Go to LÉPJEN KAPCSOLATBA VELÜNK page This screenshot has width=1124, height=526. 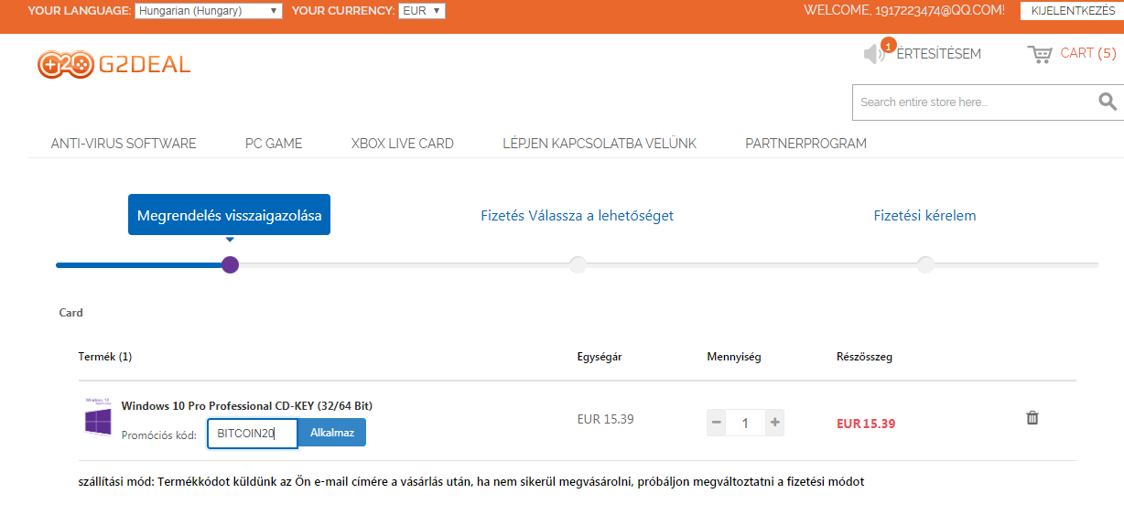tap(600, 144)
